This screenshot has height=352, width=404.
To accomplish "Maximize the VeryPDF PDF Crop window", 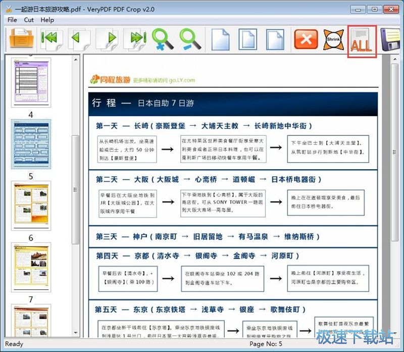I will coord(374,9).
